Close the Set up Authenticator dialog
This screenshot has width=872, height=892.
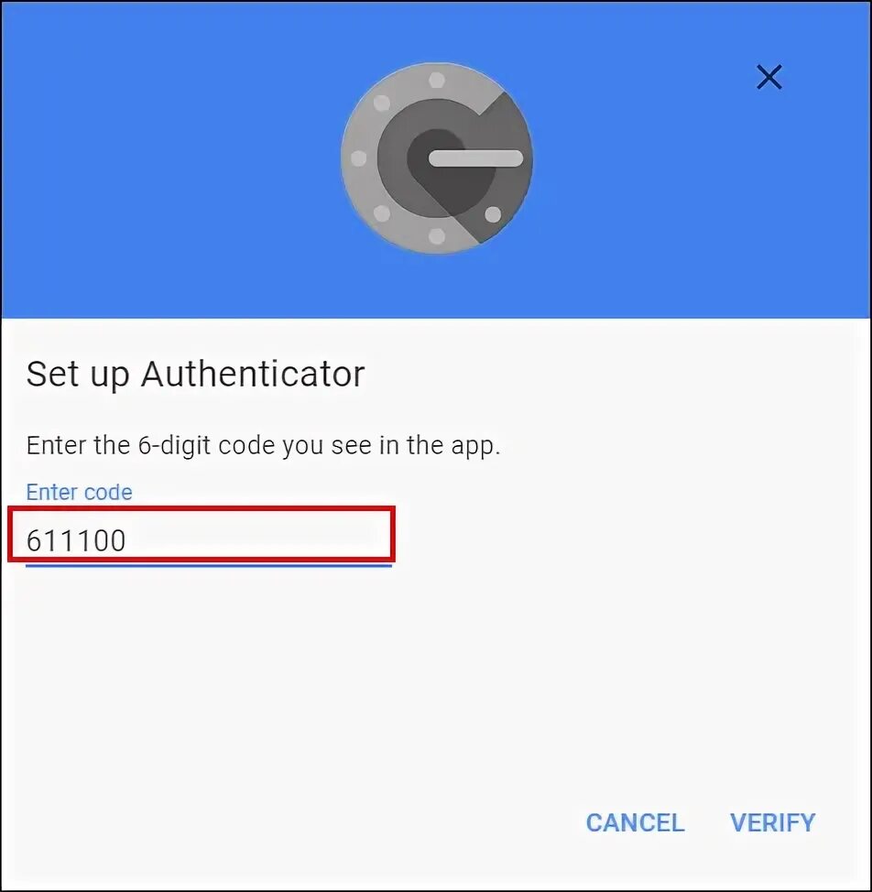[x=769, y=77]
